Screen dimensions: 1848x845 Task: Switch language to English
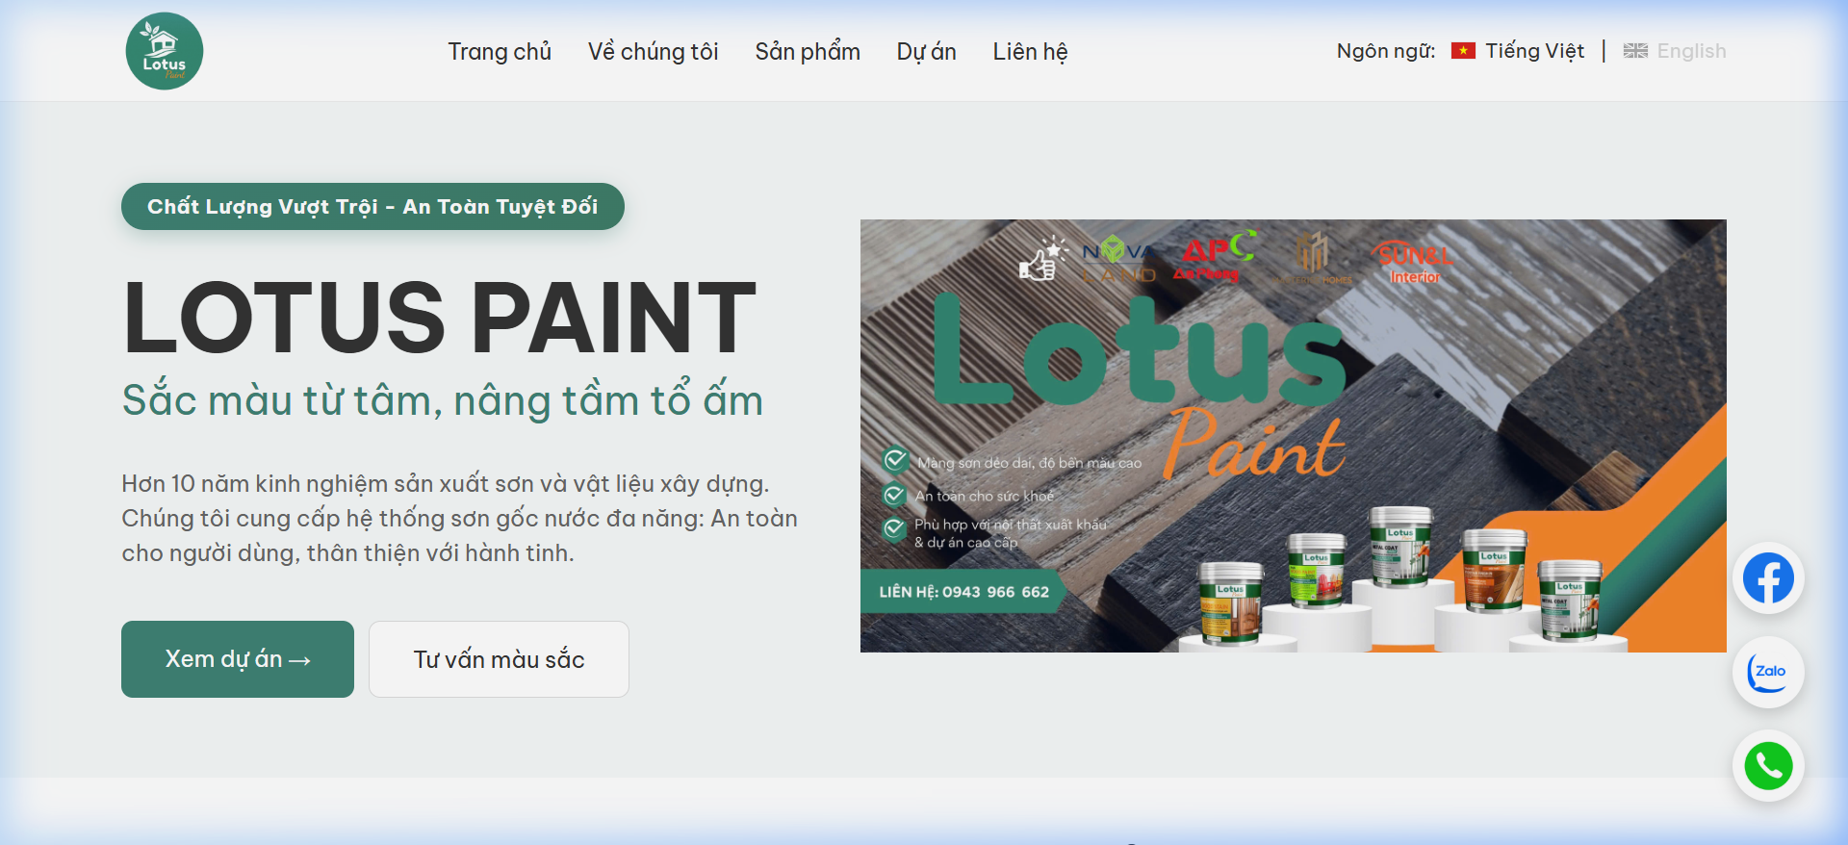click(x=1690, y=51)
